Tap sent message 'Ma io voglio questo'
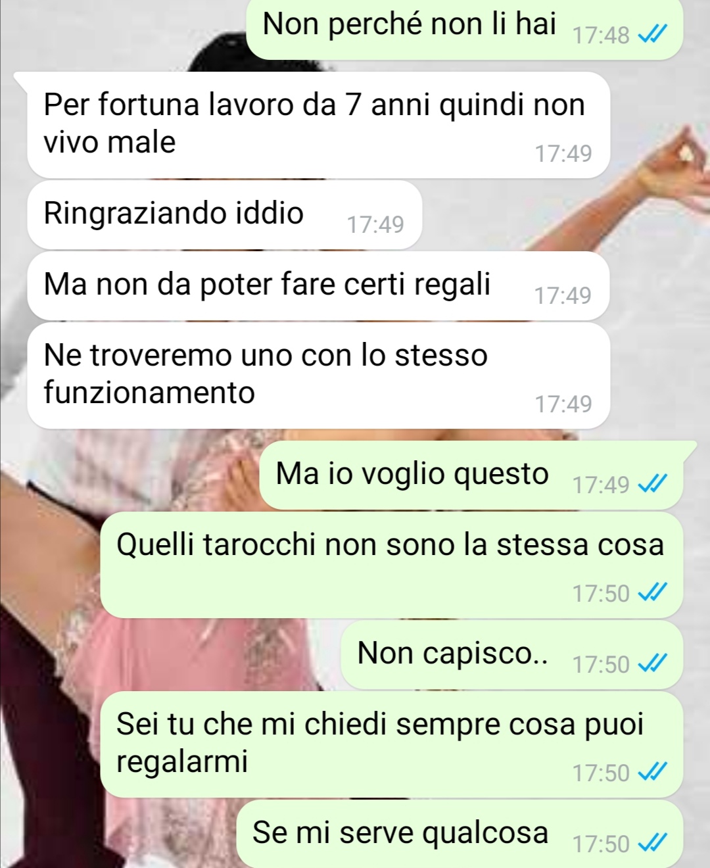710x868 pixels. [471, 475]
